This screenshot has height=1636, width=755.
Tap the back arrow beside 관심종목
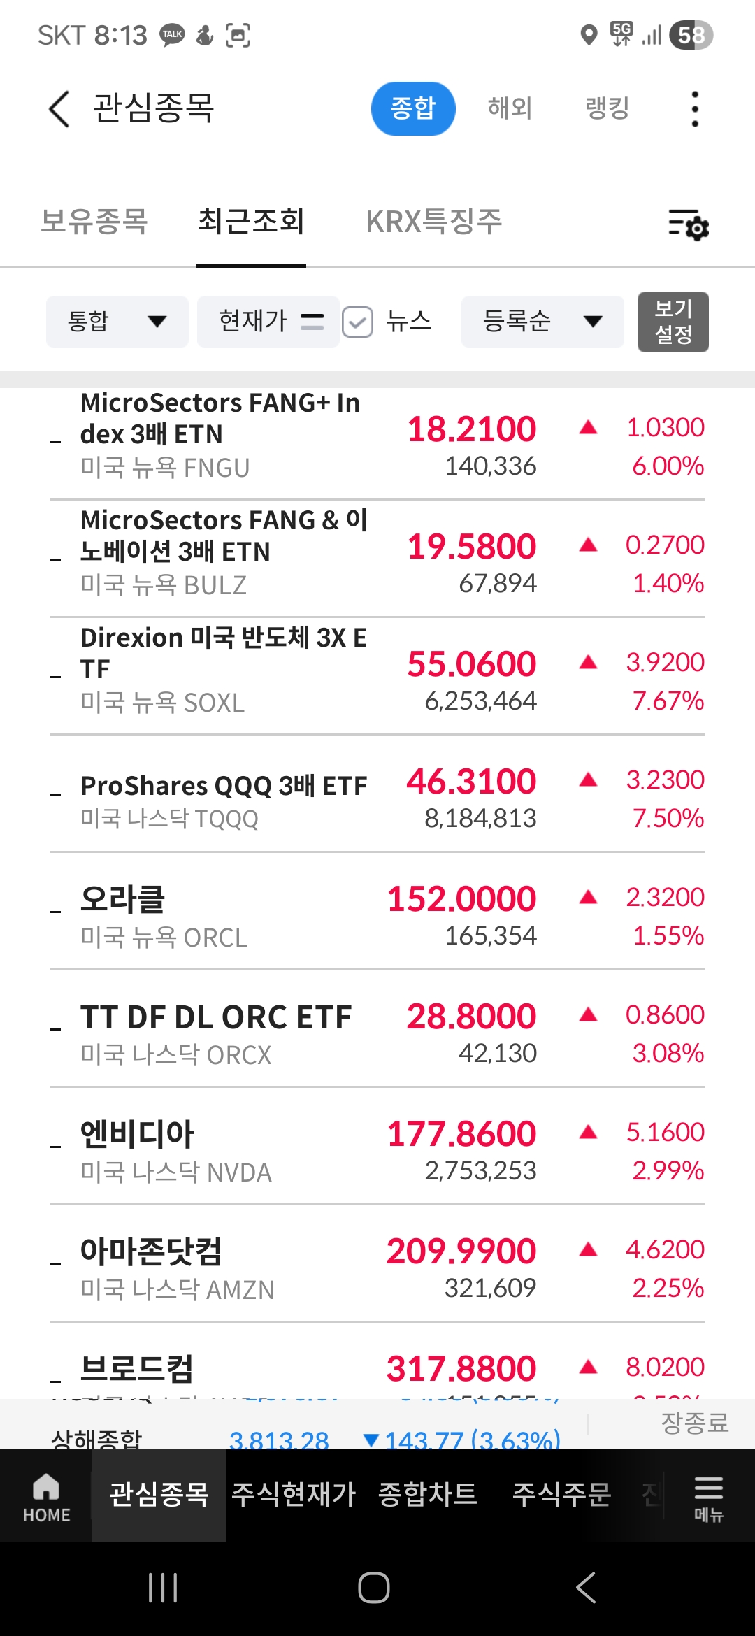59,109
